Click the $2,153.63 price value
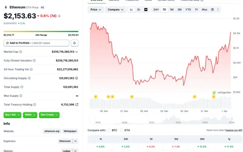This screenshot has width=243, height=152. 20,16
